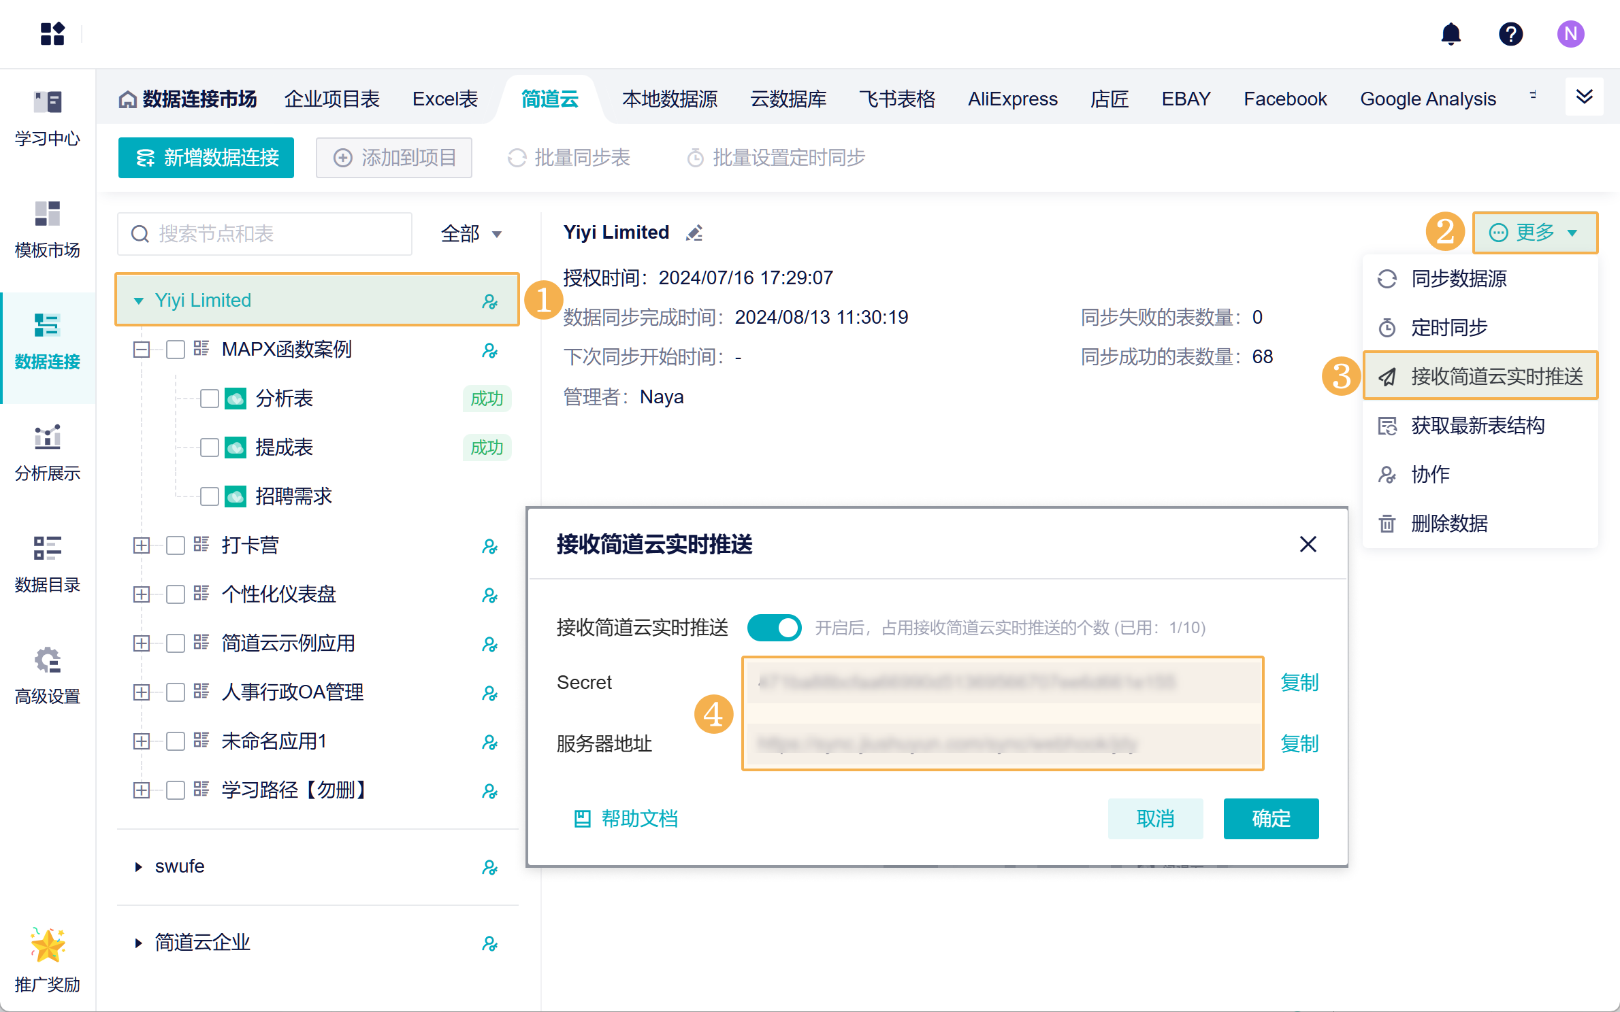Expand the 打卡营 node with plus box
1620x1012 pixels.
[142, 545]
